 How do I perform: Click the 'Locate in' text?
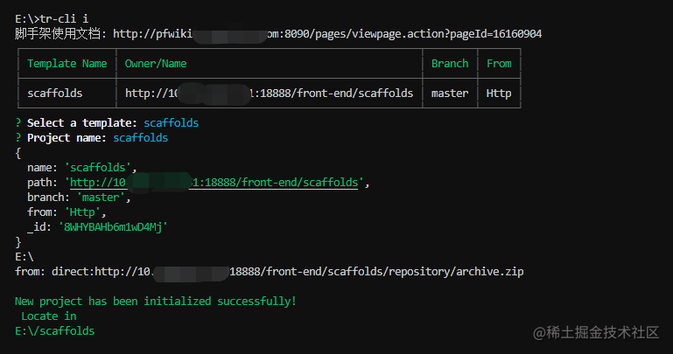pyautogui.click(x=48, y=316)
